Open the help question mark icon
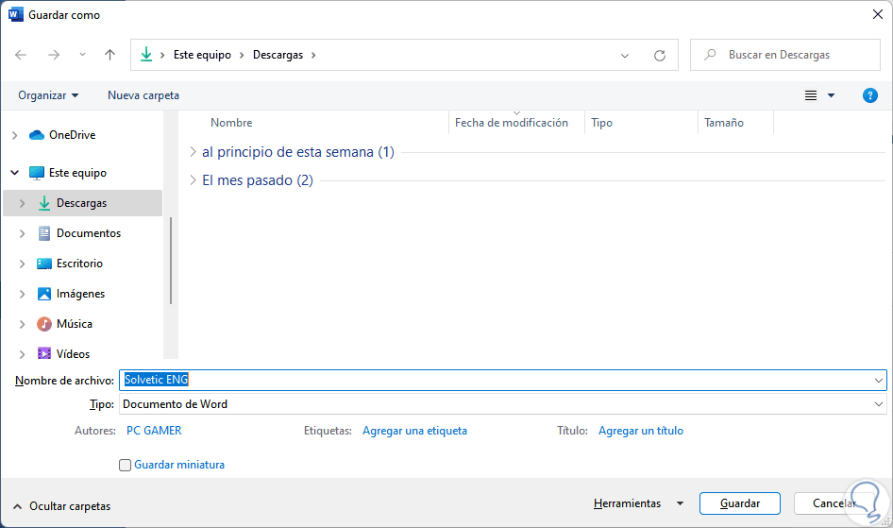Viewport: 893px width, 528px height. 870,95
